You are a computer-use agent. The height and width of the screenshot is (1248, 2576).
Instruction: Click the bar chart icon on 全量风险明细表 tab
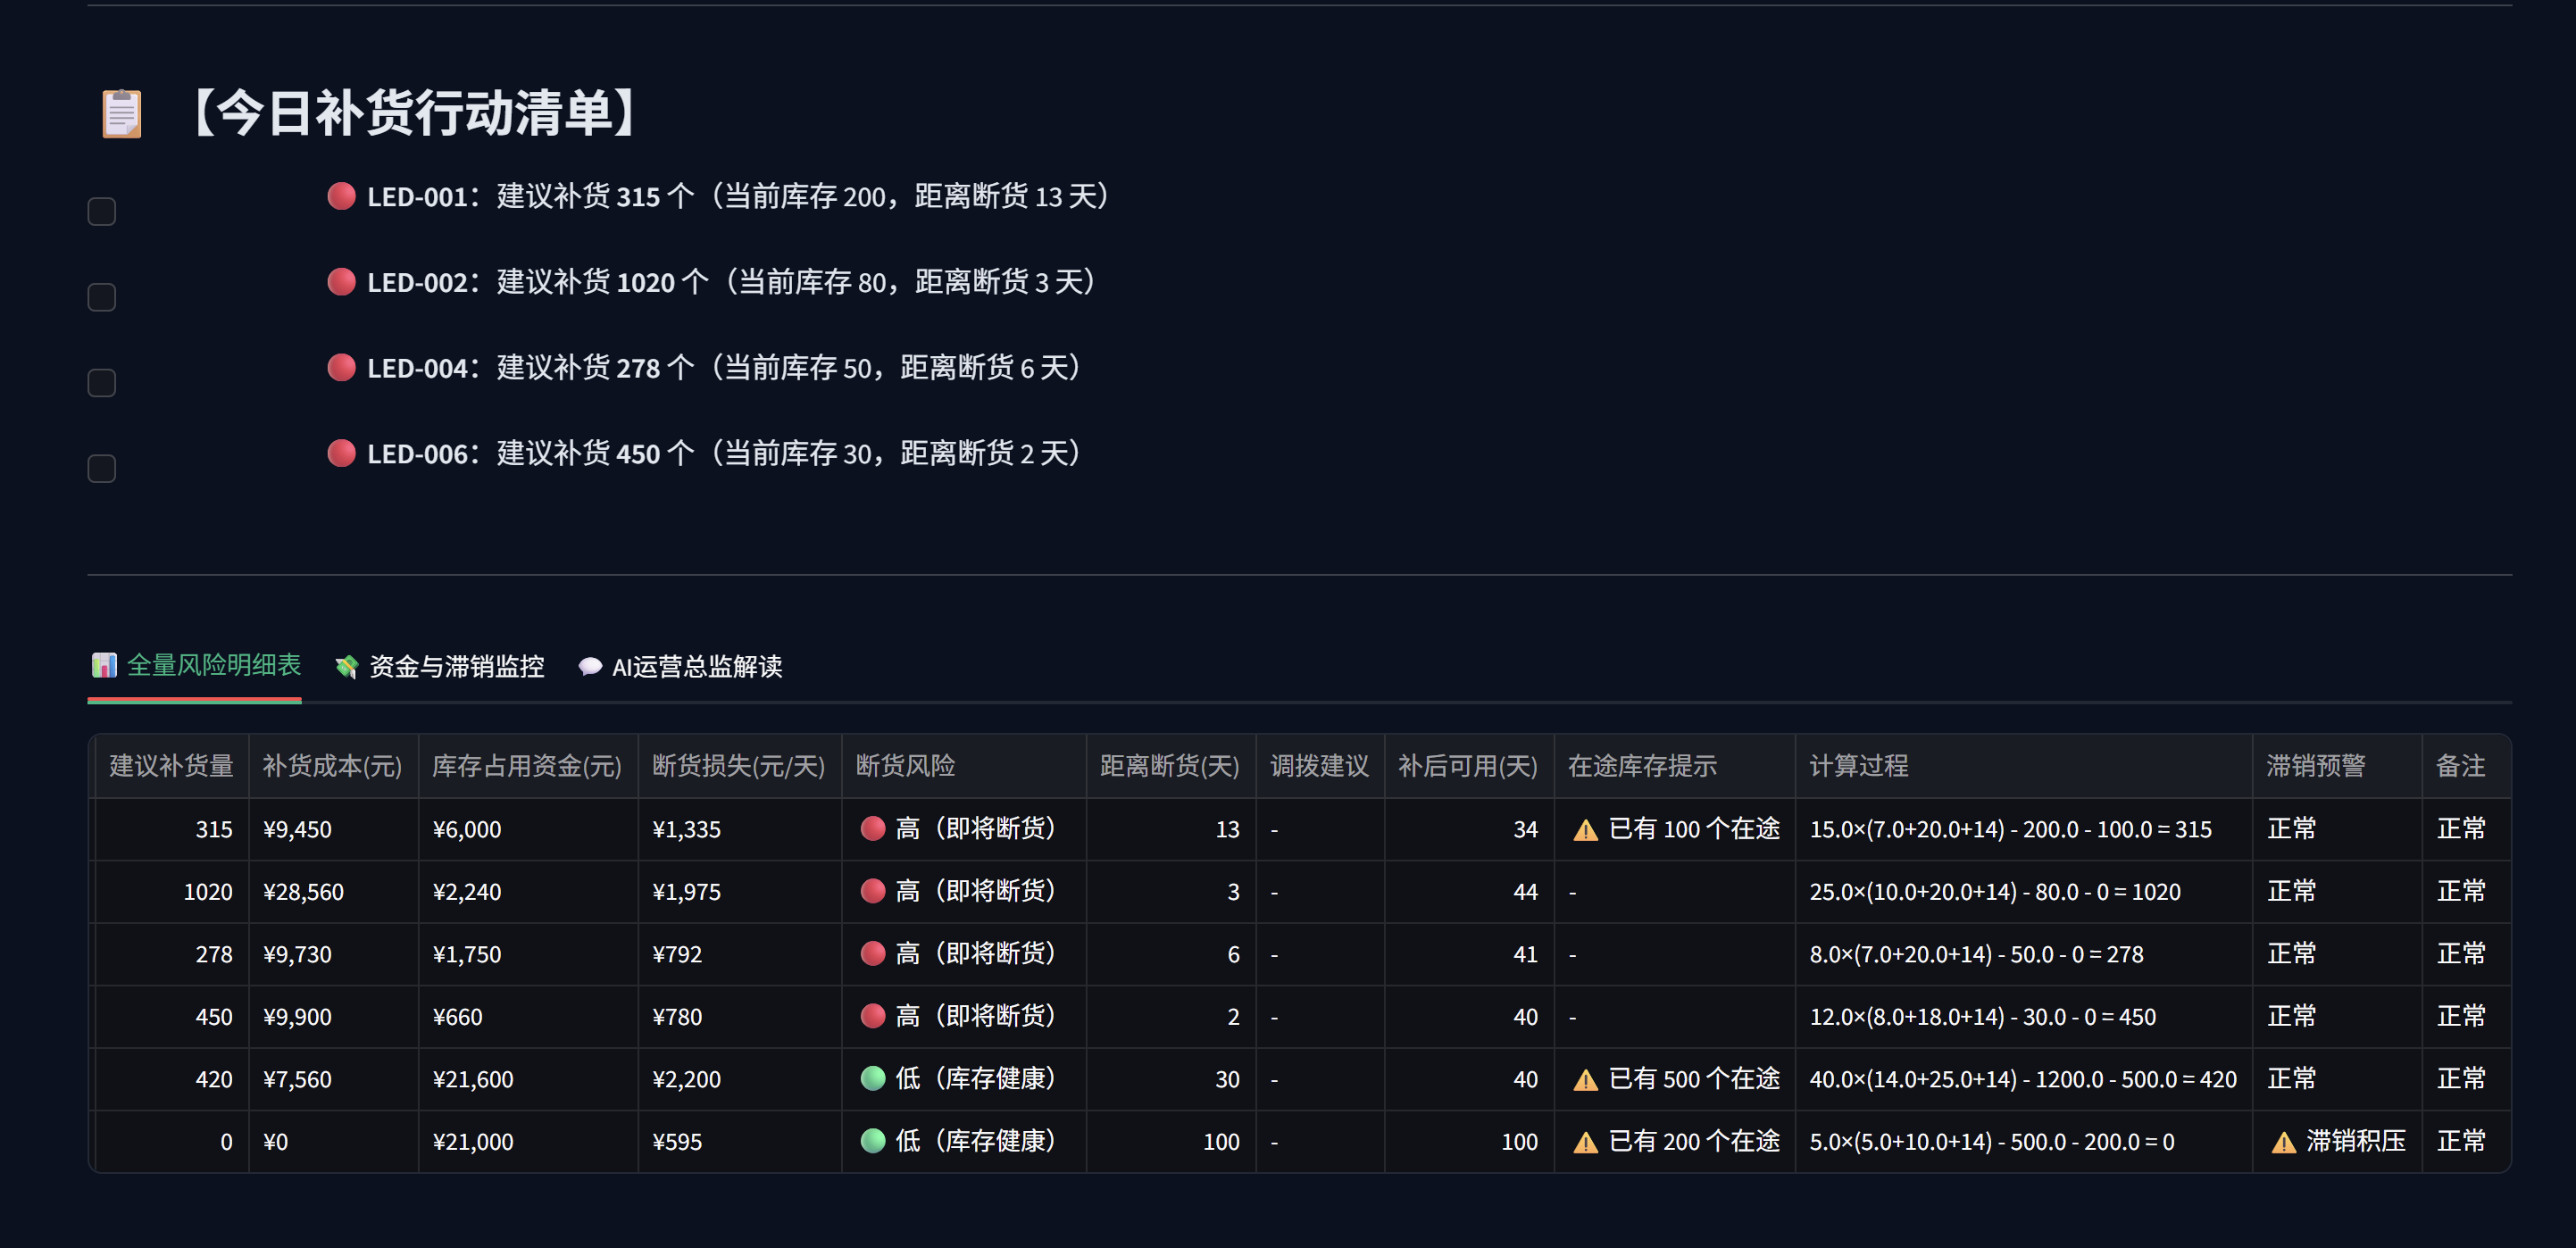pyautogui.click(x=104, y=665)
